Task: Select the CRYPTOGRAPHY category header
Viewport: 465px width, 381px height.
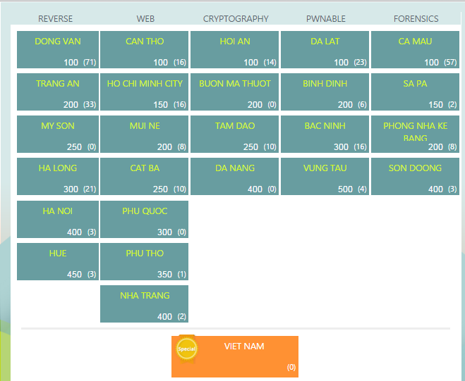Action: click(x=236, y=18)
